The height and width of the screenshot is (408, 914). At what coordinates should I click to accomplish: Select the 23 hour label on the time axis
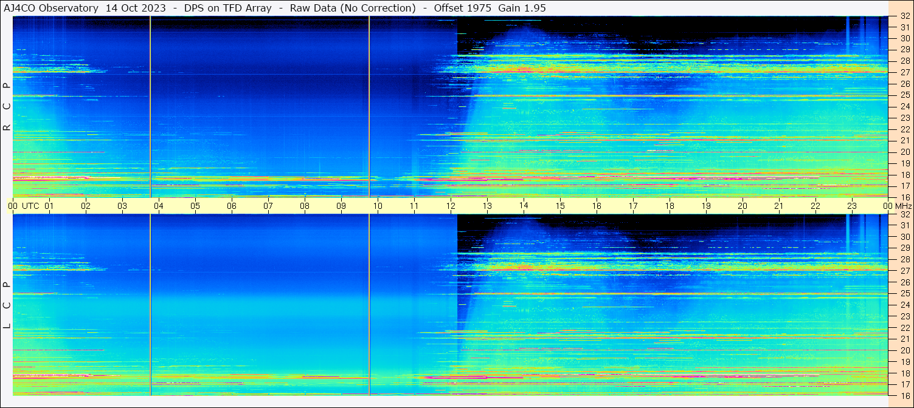pyautogui.click(x=851, y=206)
